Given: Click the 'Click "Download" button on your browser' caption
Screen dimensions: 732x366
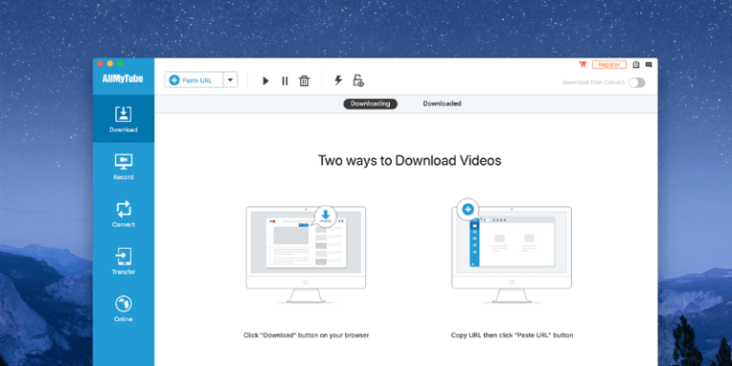Looking at the screenshot, I should coord(306,335).
